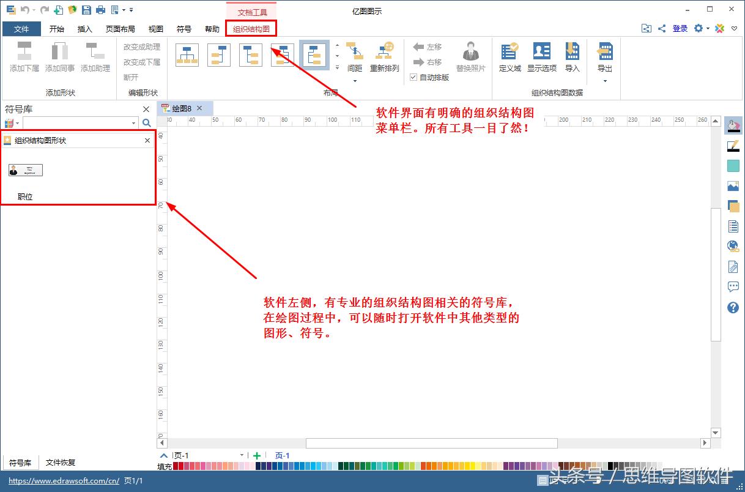
Task: Click the Undo icon in quick access toolbar
Action: pos(24,10)
